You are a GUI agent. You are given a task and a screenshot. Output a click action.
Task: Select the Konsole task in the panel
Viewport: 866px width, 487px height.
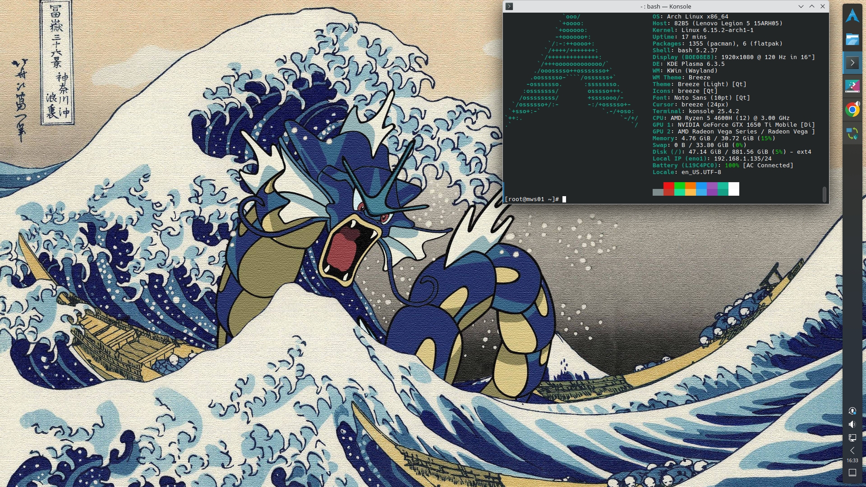click(x=852, y=63)
